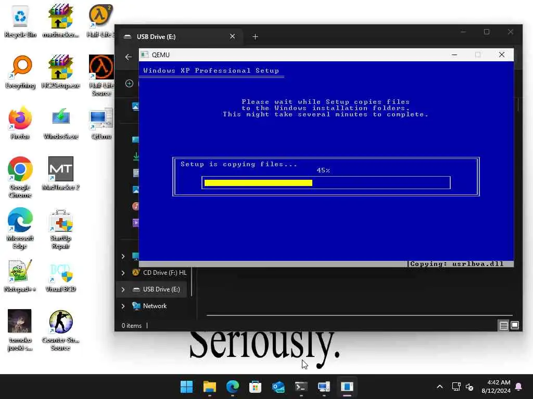Open File Explorer from taskbar
Image resolution: width=533 pixels, height=399 pixels.
click(x=209, y=387)
